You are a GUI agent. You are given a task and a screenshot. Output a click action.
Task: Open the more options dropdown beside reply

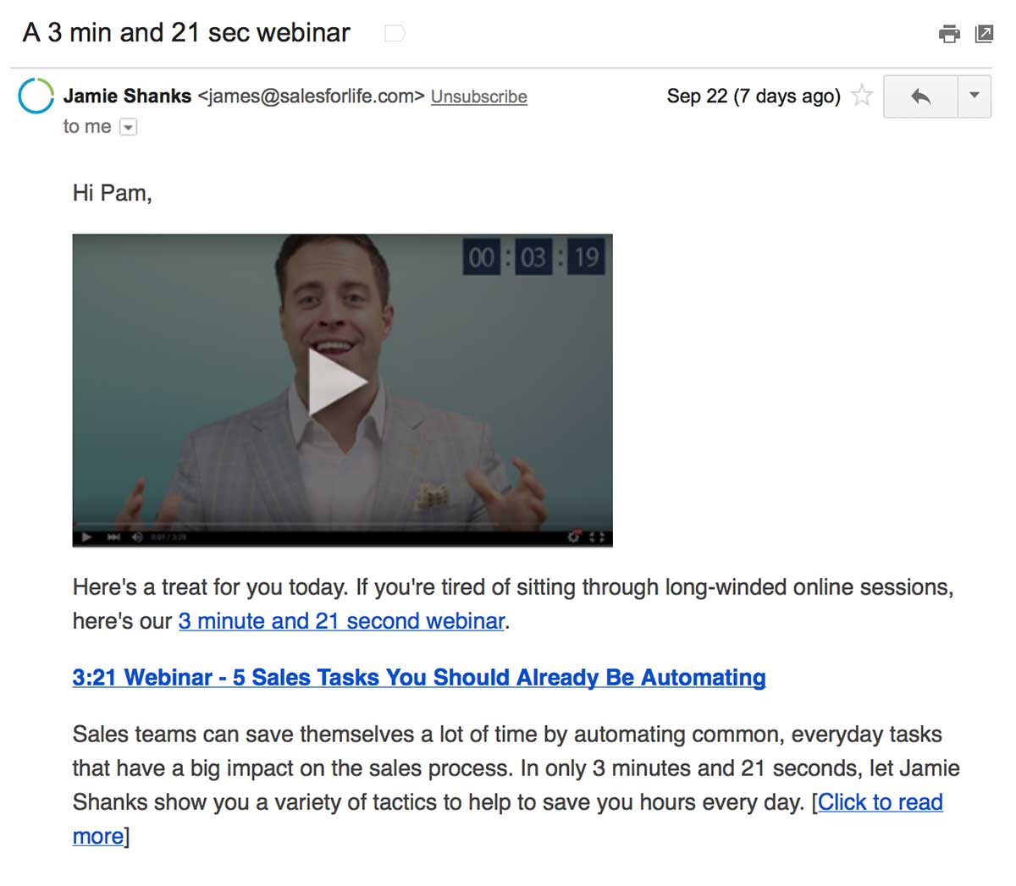point(975,96)
